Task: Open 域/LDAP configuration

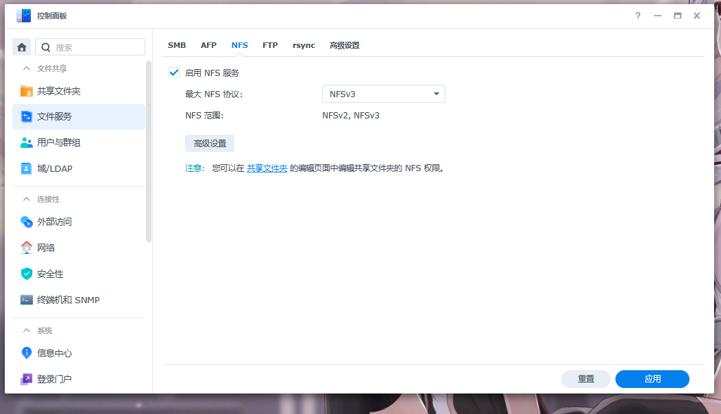Action: [63, 168]
